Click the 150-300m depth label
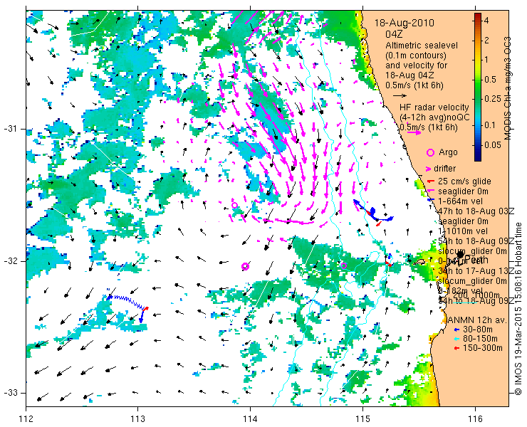 tap(483, 348)
